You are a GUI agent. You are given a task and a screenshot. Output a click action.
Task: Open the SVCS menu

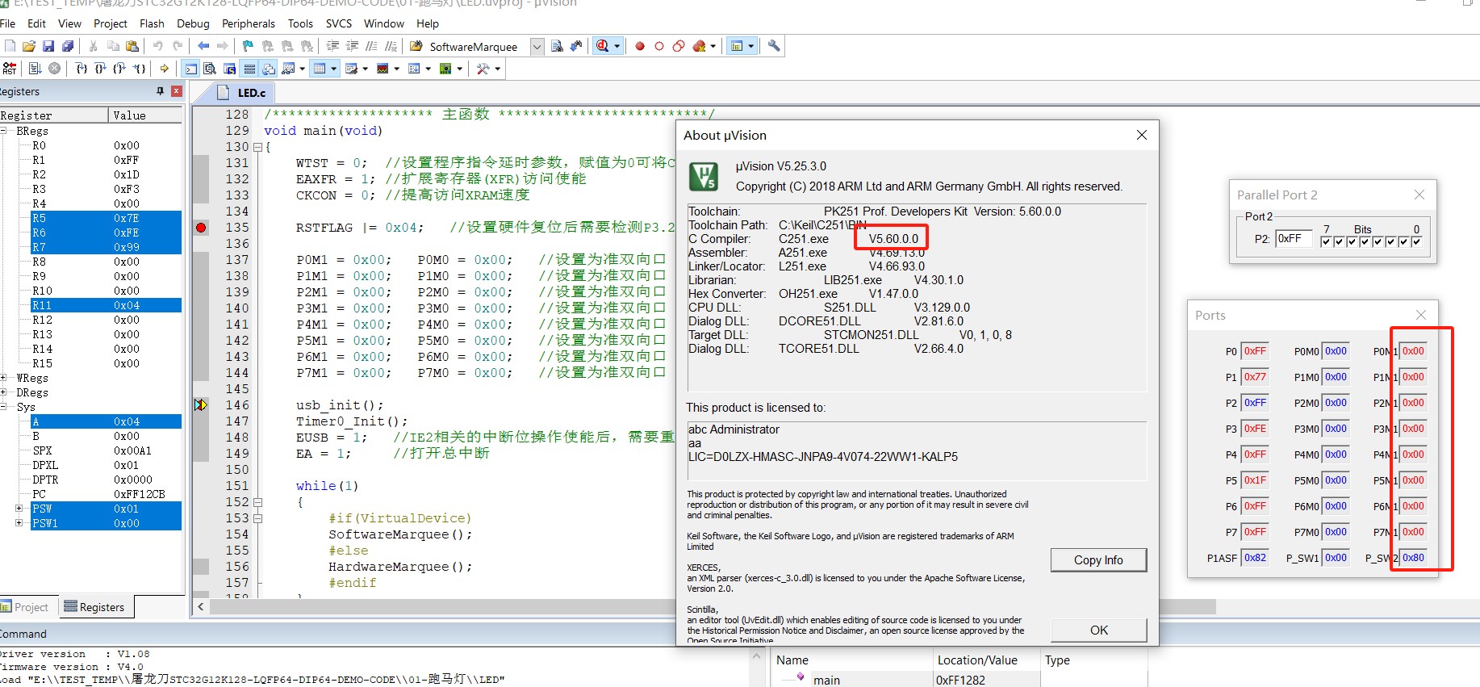coord(339,23)
